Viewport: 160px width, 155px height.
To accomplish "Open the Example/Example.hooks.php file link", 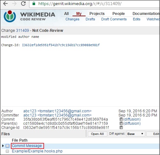I will 37,151.
